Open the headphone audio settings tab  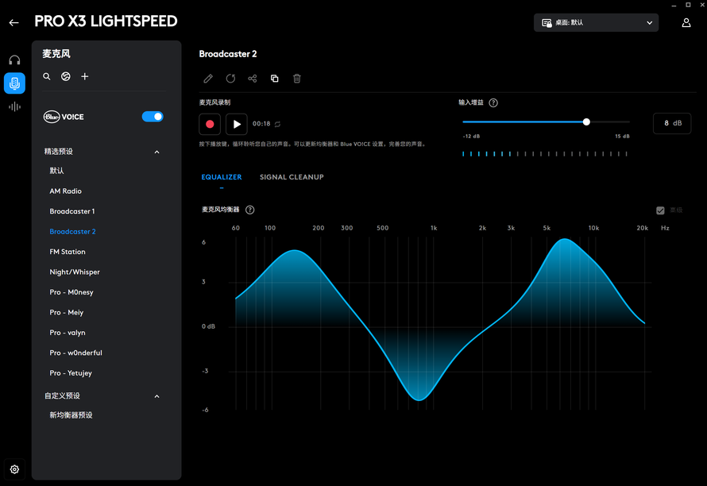coord(14,60)
